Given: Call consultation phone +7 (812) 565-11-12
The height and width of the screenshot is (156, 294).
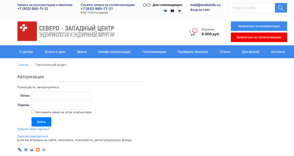Looking at the screenshot, I should [33, 9].
